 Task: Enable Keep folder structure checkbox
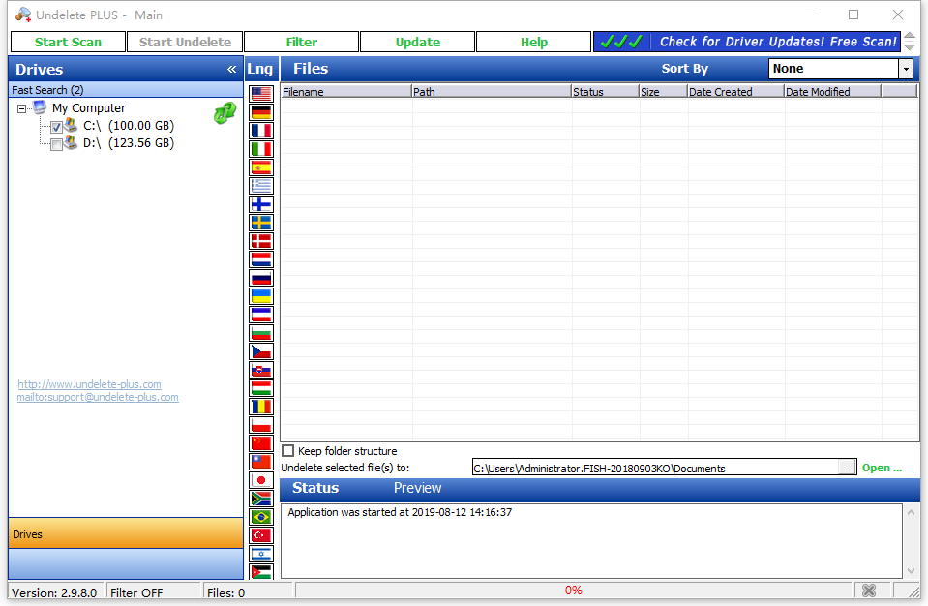(x=288, y=451)
